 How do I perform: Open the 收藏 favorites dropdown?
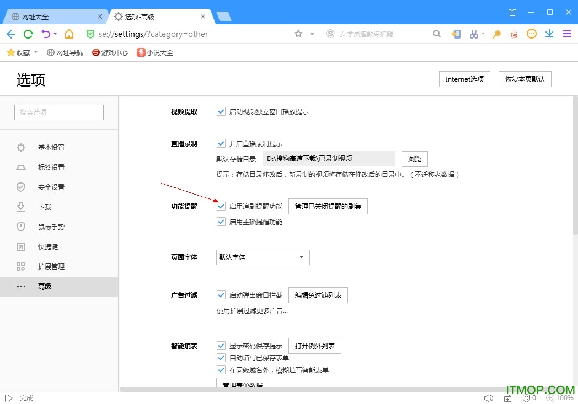click(x=22, y=52)
